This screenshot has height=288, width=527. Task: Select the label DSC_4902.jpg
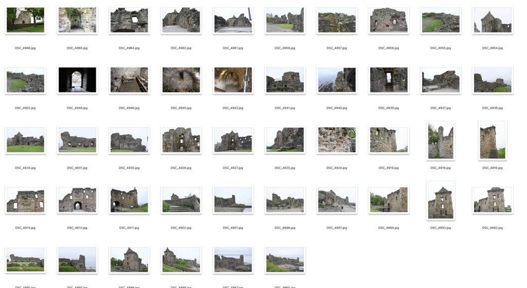(x=181, y=228)
